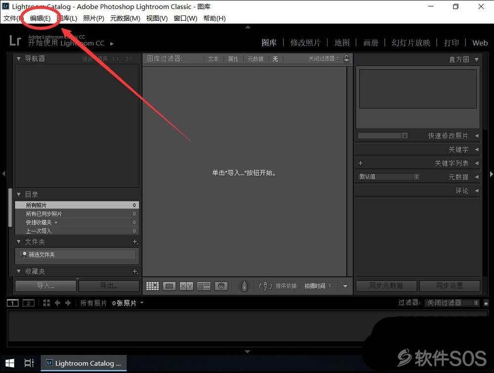Open the 所有照片 0张照片 source menu
This screenshot has width=494, height=373.
[112, 303]
